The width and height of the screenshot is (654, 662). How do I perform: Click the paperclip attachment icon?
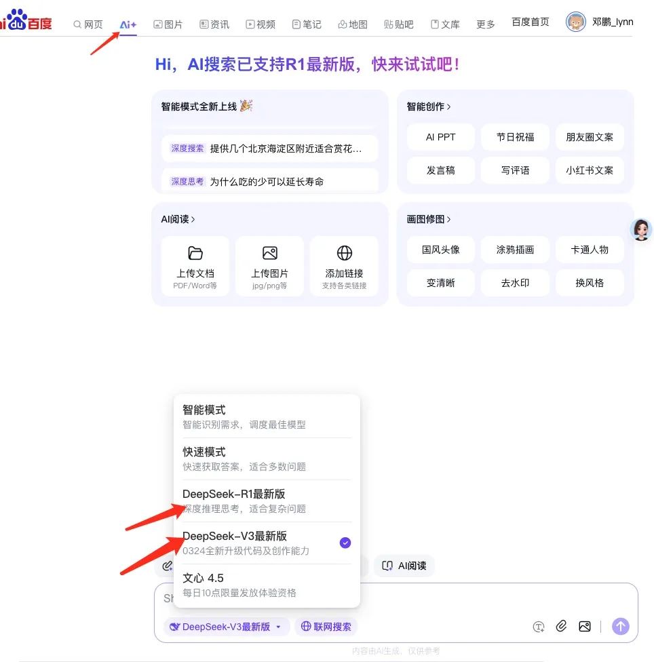coord(561,626)
